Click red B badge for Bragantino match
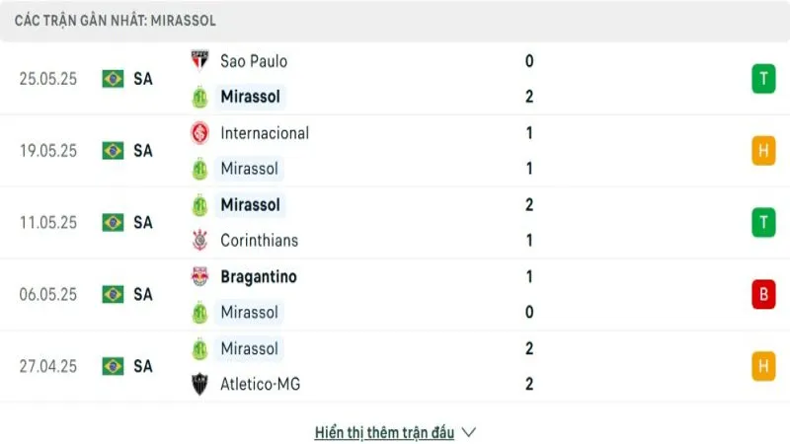Image resolution: width=790 pixels, height=444 pixels. pos(763,294)
